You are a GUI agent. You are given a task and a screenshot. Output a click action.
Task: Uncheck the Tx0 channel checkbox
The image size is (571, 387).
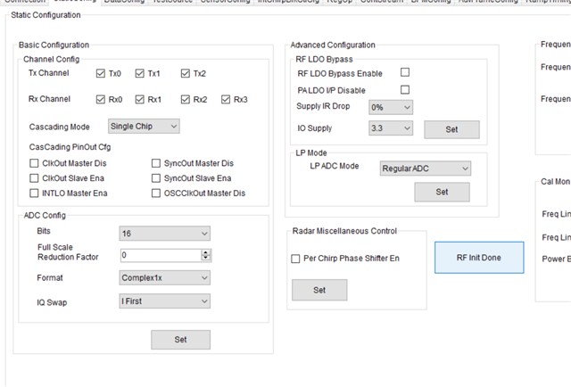tap(101, 73)
